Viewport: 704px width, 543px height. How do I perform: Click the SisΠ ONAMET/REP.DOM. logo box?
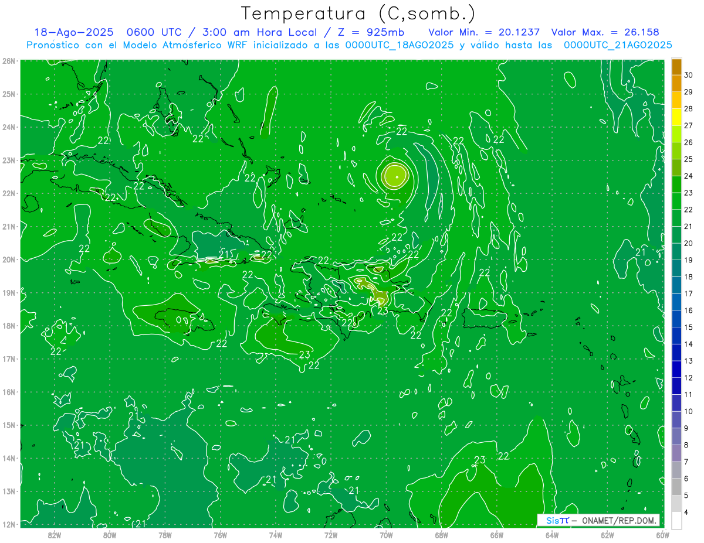click(598, 520)
